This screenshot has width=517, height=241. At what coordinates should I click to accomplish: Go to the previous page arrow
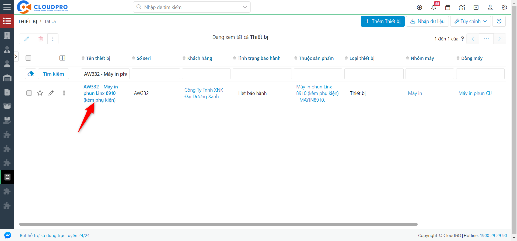473,39
